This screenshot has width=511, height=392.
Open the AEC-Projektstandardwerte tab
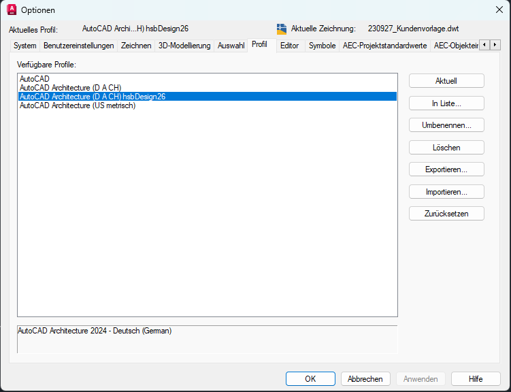pyautogui.click(x=384, y=46)
